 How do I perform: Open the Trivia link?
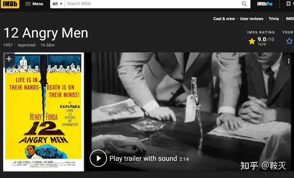click(x=274, y=19)
